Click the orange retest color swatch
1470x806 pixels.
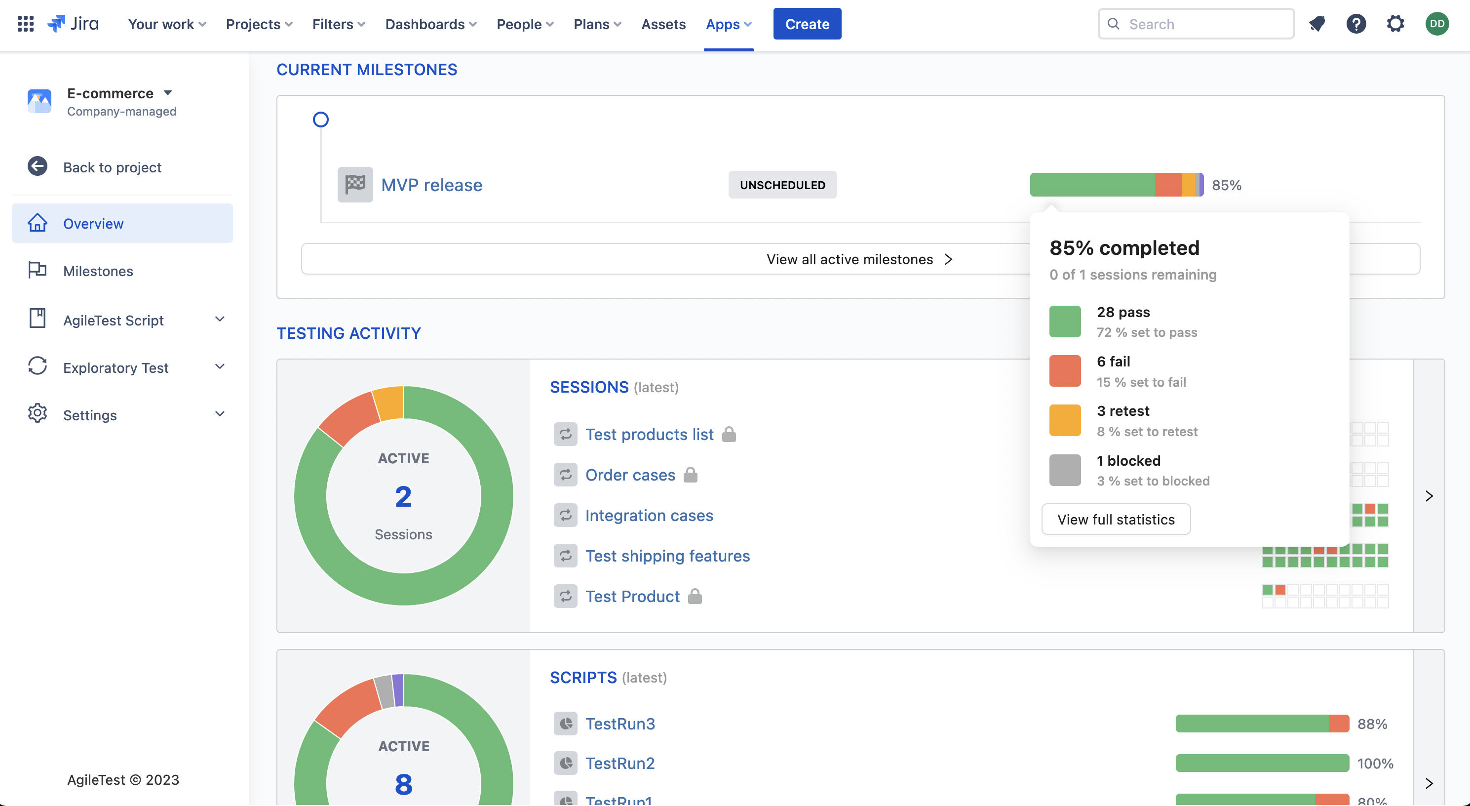click(x=1065, y=420)
